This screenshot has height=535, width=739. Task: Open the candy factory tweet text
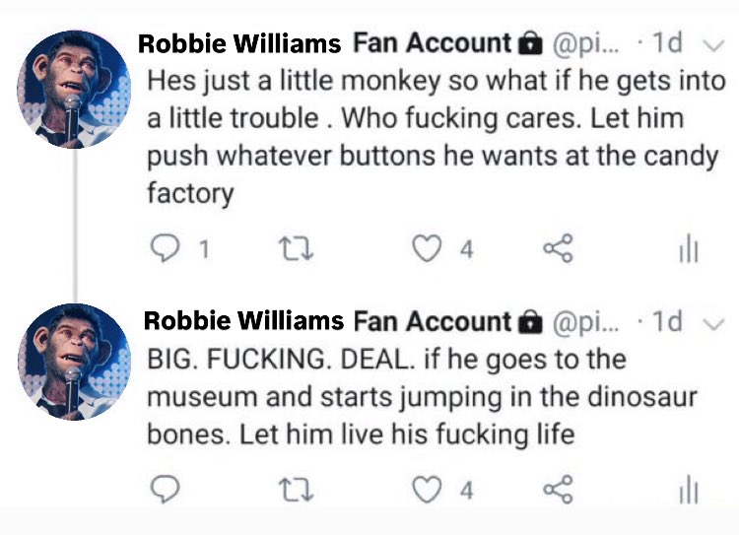point(436,137)
